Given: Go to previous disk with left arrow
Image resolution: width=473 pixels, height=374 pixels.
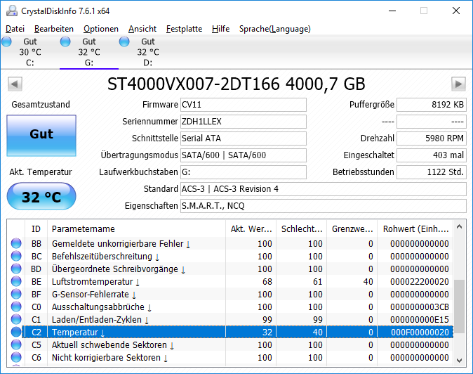Looking at the screenshot, I should (15, 84).
